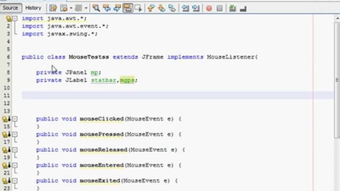Find next occurrence toolbar icon
Image resolution: width=340 pixels, height=191 pixels.
click(117, 8)
